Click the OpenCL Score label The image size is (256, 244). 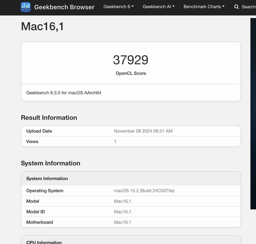click(x=131, y=73)
